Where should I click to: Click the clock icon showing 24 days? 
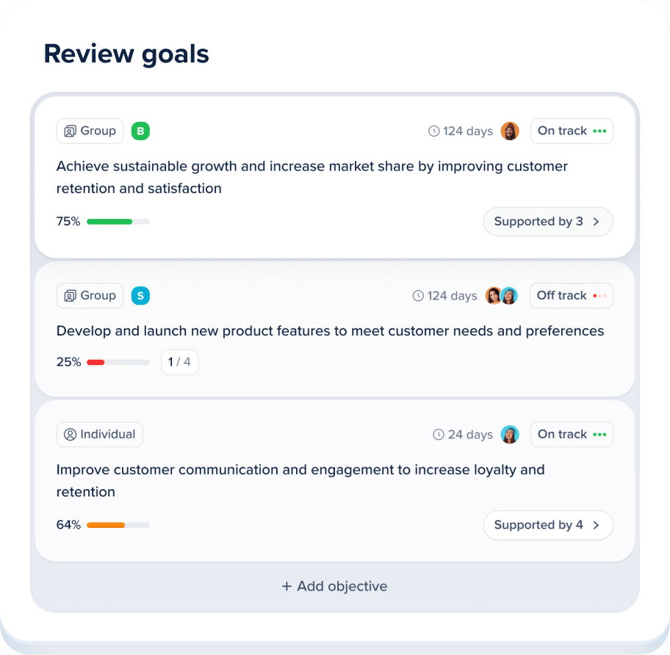point(439,434)
